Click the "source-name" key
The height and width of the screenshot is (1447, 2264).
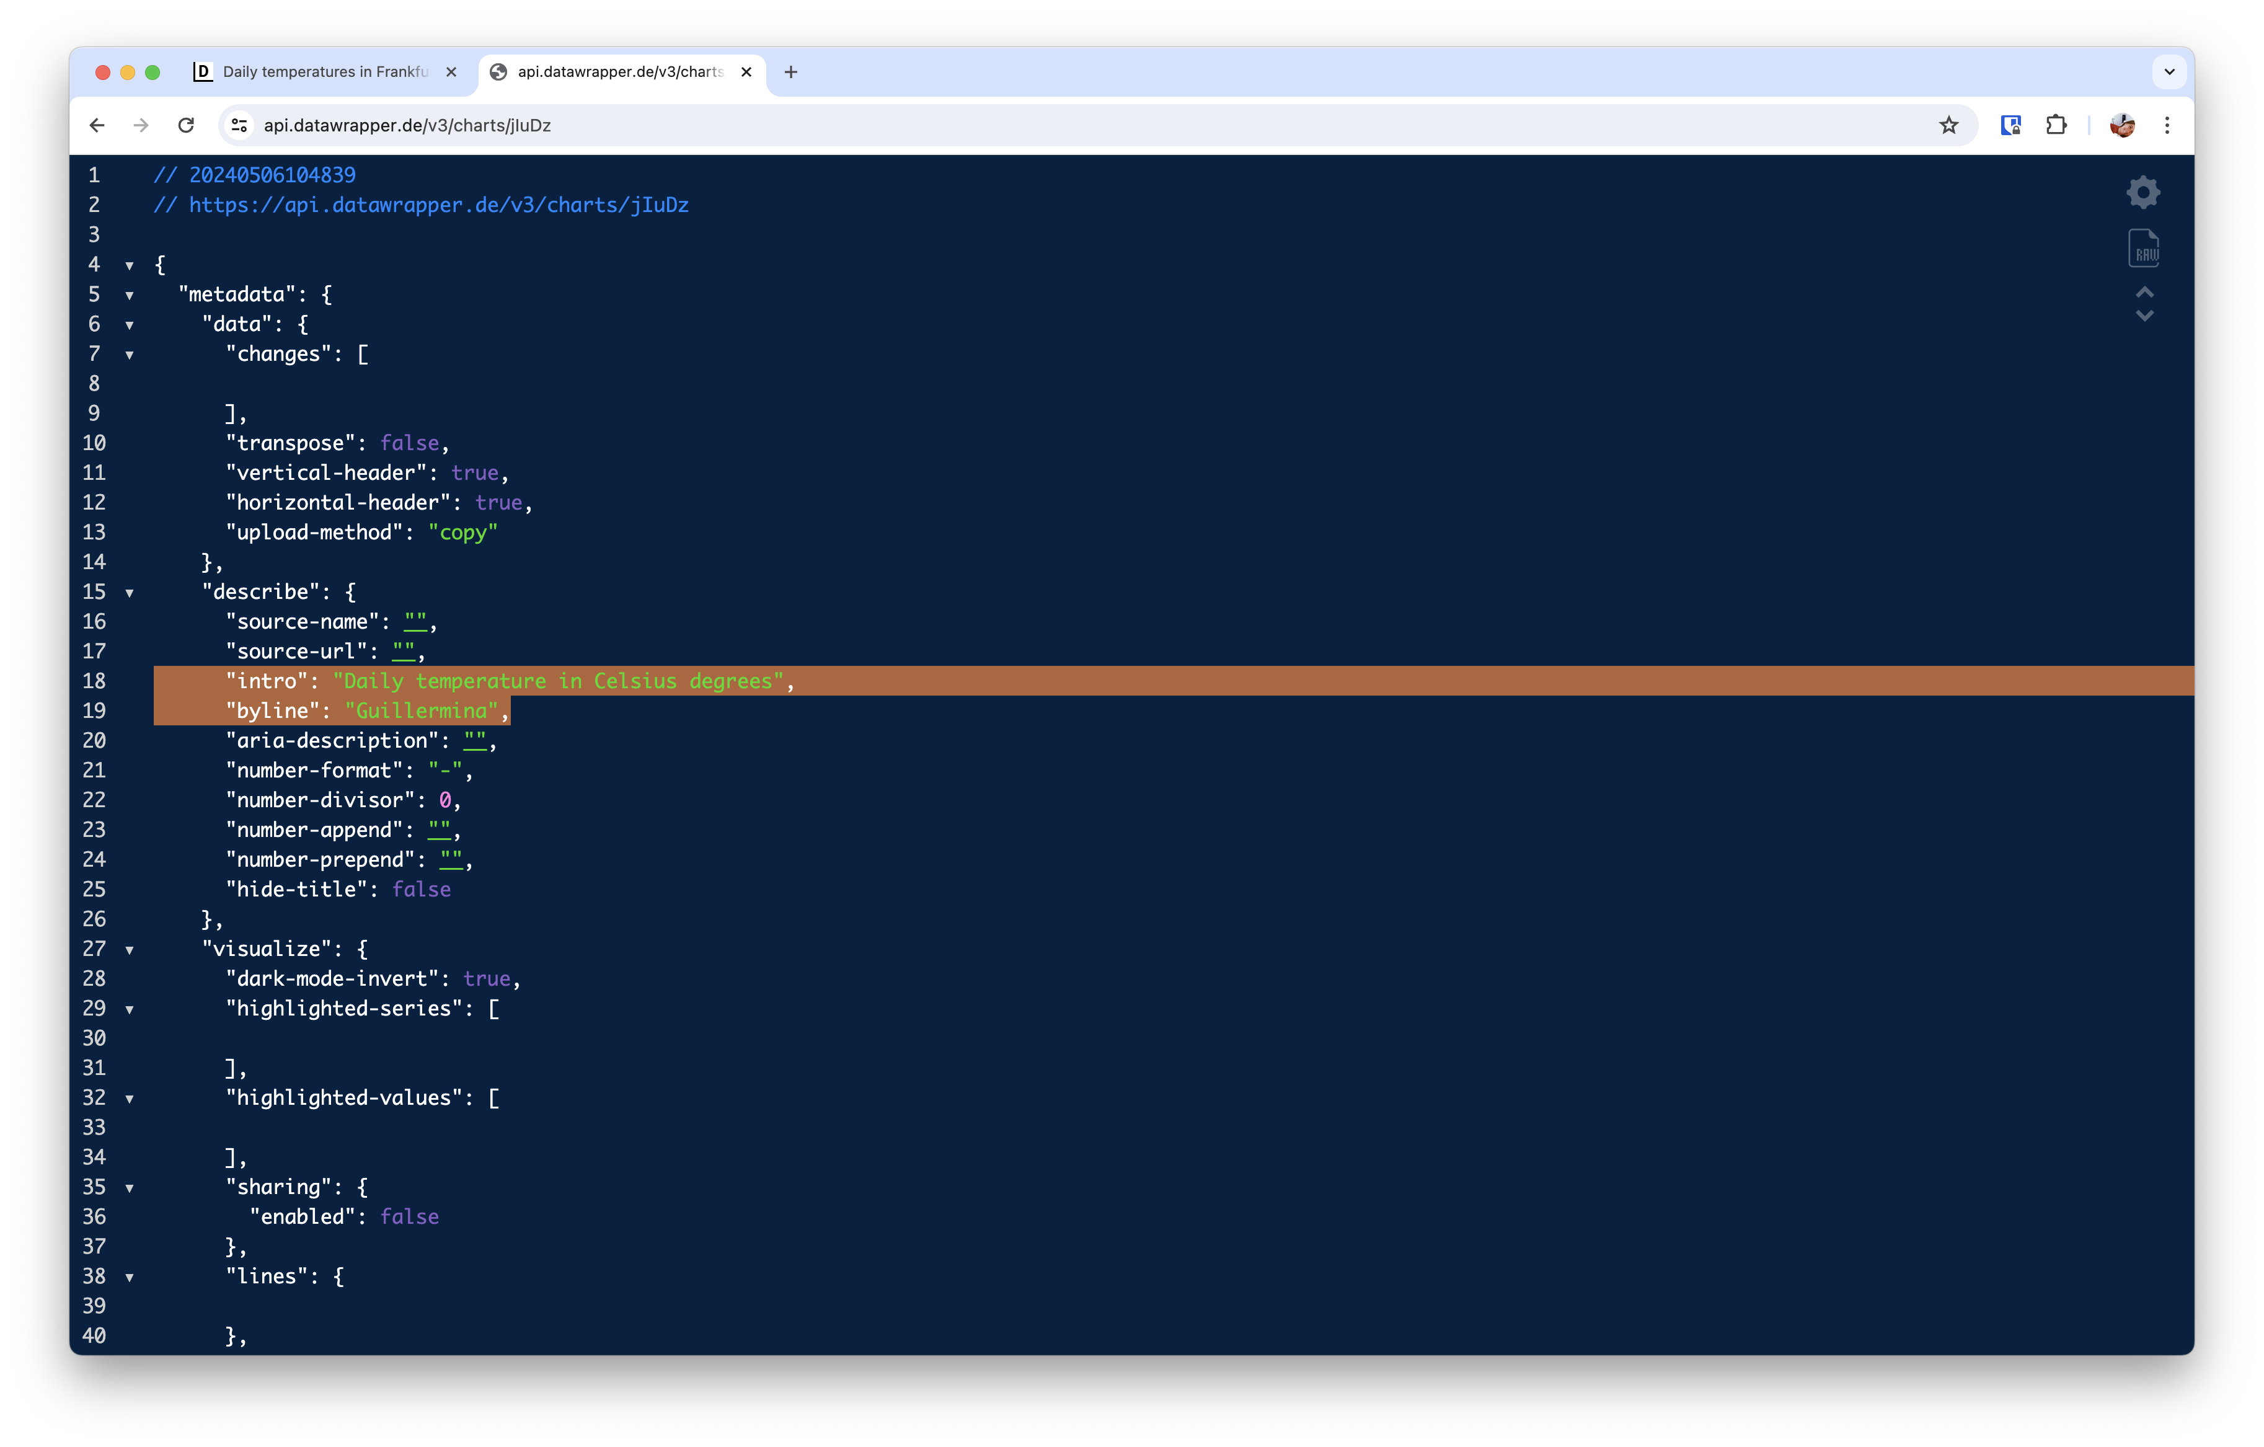[x=302, y=621]
